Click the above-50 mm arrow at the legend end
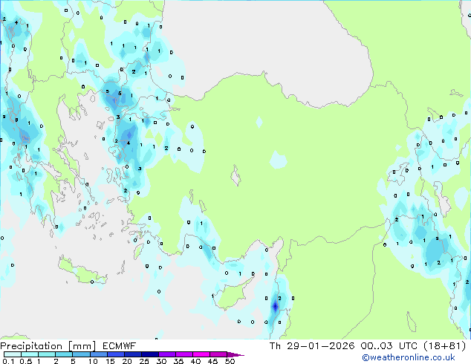The width and height of the screenshot is (471, 364). [235, 354]
